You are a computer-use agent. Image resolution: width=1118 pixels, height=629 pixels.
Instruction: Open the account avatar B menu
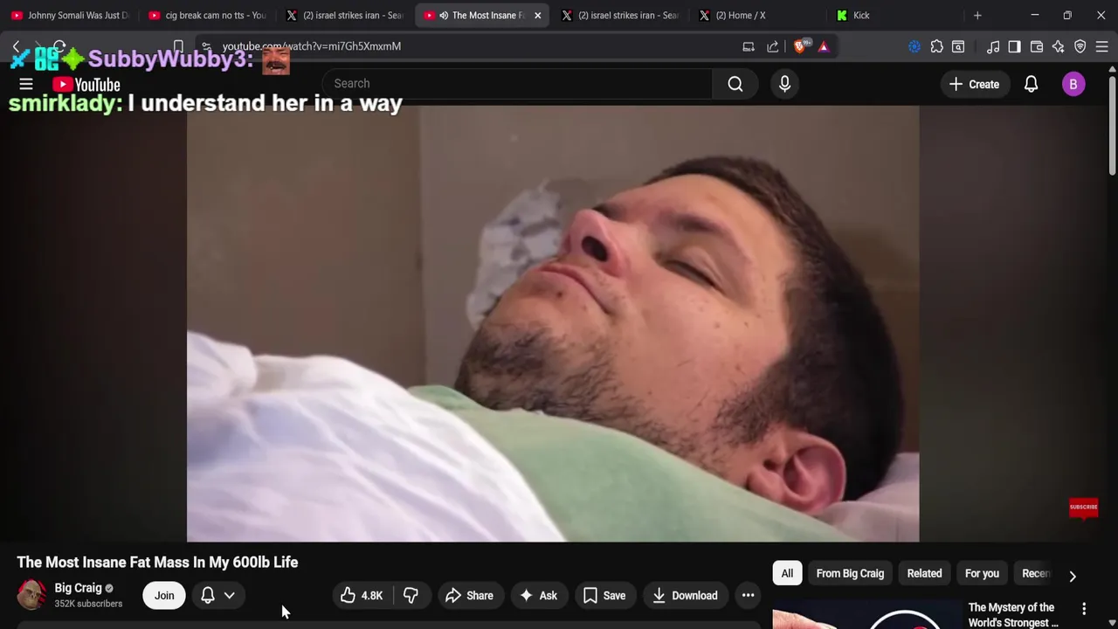(x=1073, y=84)
